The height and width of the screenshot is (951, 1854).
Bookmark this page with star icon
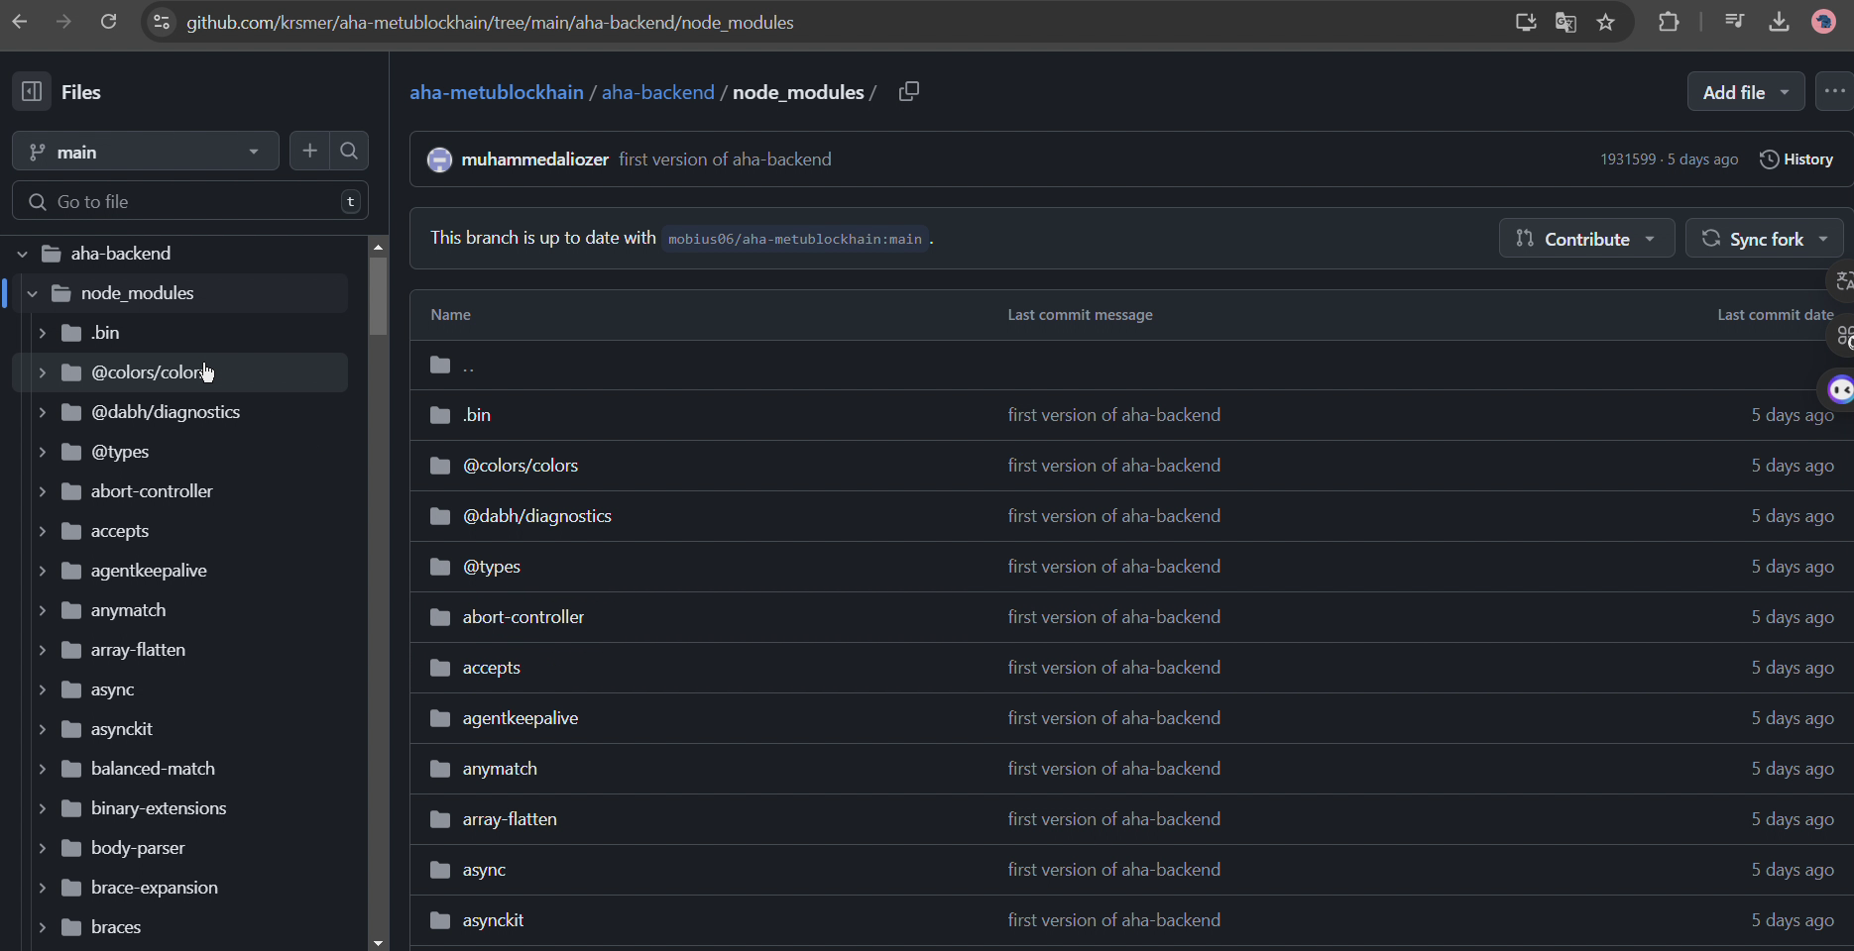1606,22
